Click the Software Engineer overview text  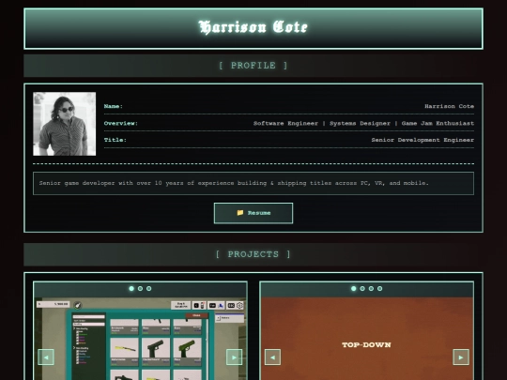pos(363,123)
